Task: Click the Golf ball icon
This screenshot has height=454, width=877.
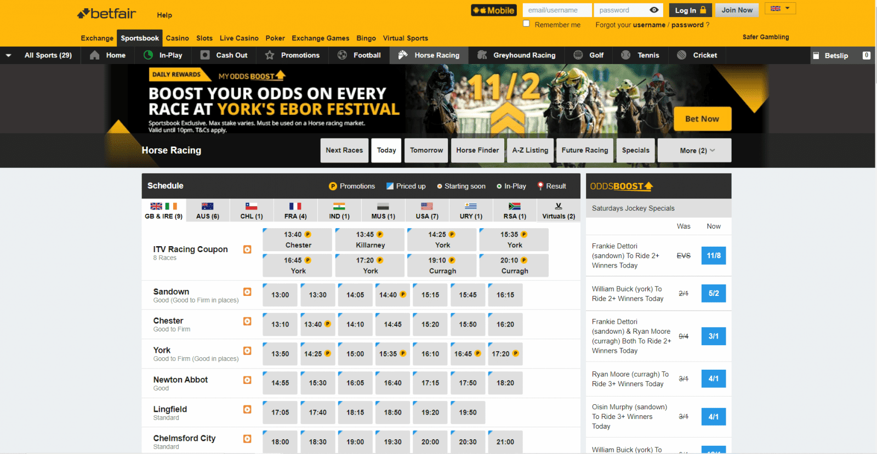Action: (x=578, y=55)
